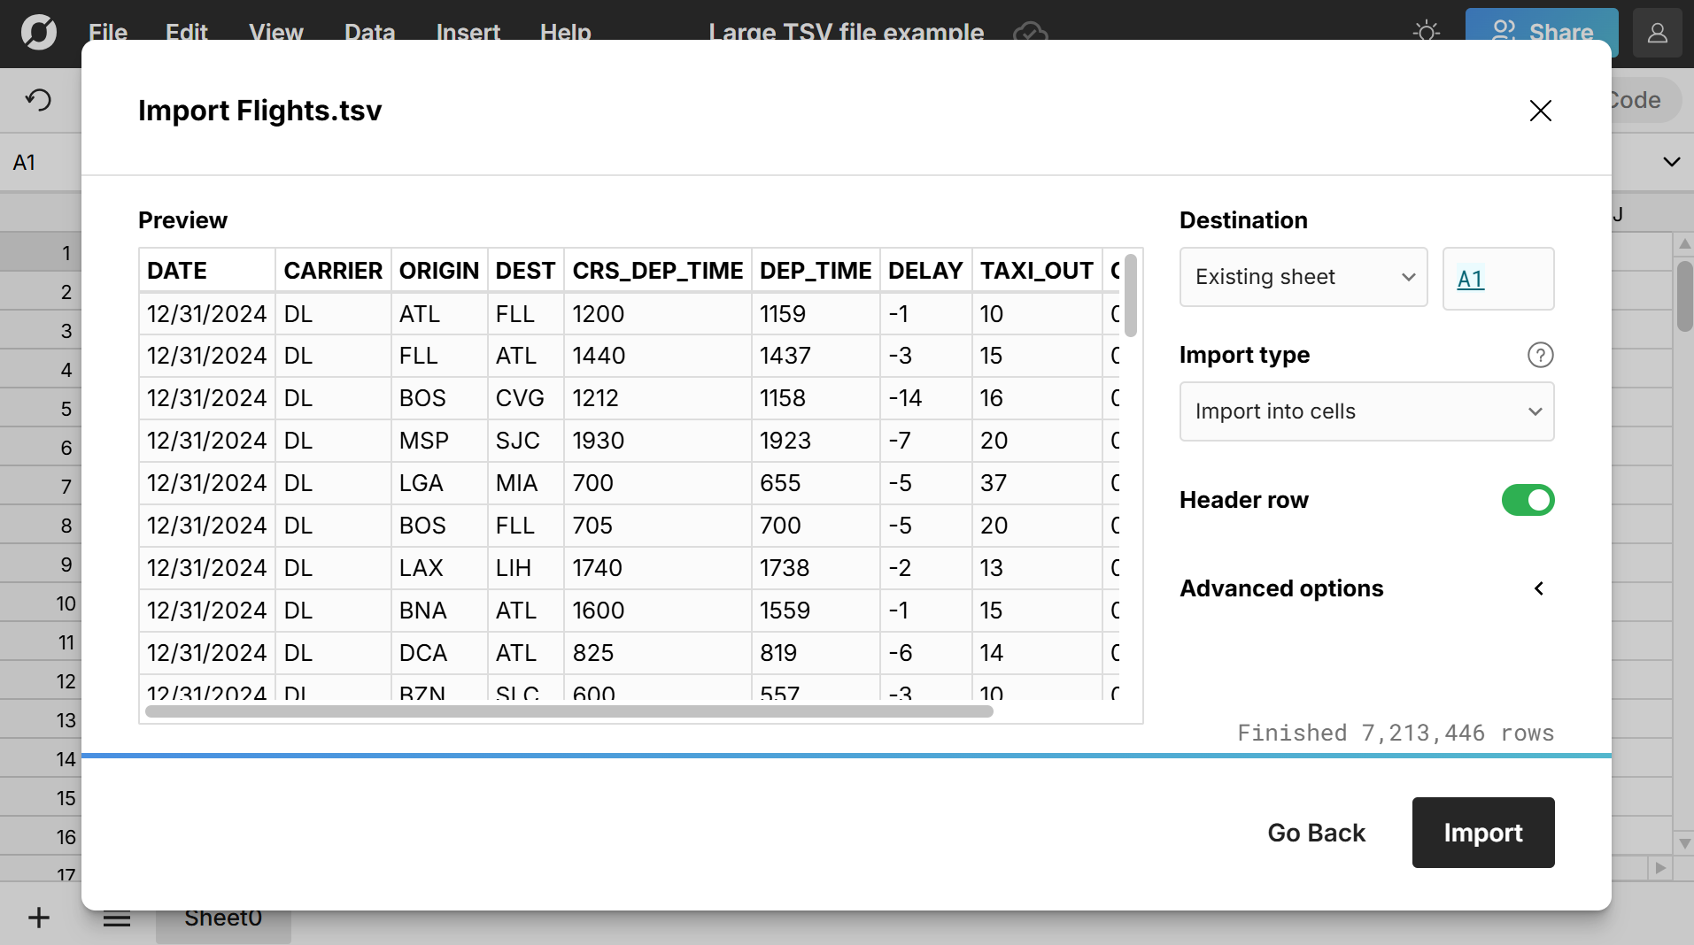Click the app logo in the top-left corner

(36, 33)
